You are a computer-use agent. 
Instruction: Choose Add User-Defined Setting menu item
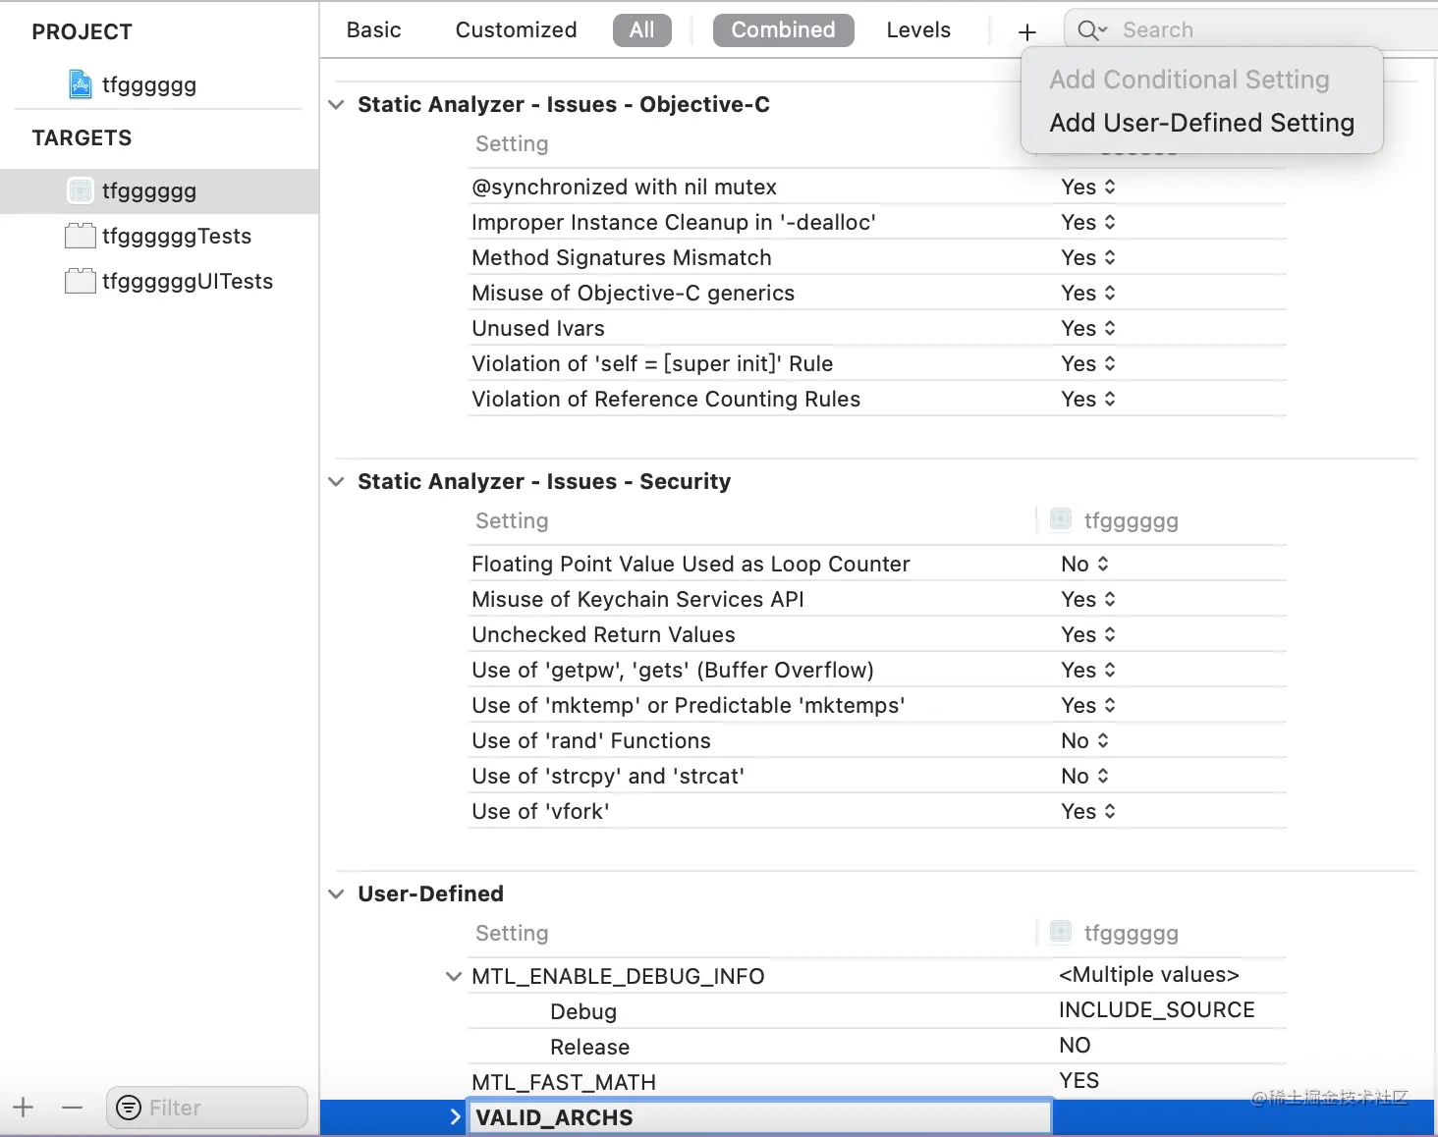1202,123
